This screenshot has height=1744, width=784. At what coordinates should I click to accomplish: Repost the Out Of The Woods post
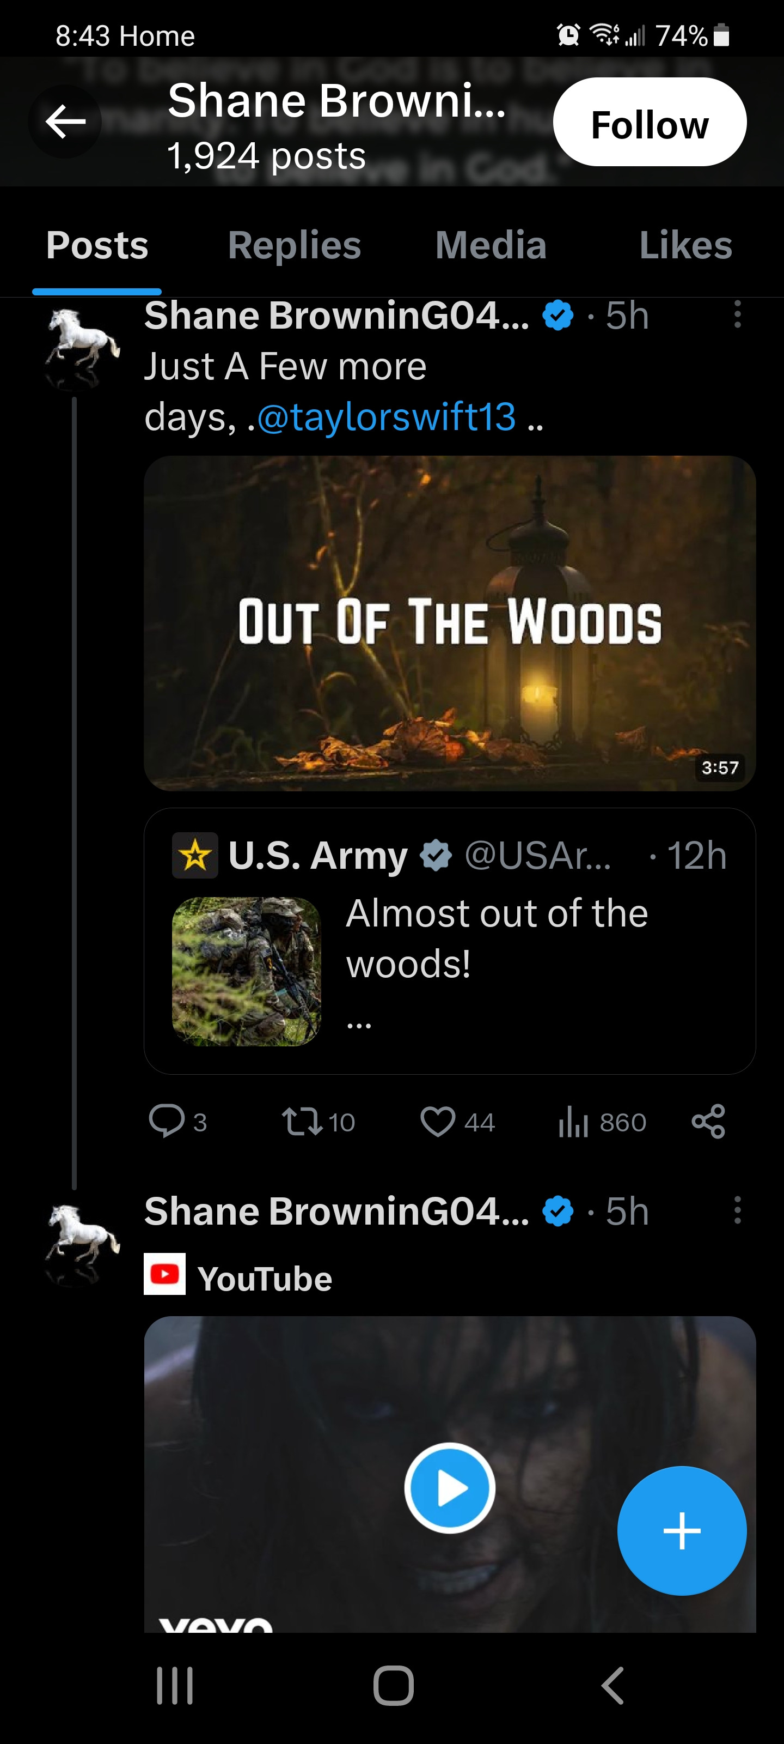coord(302,1121)
